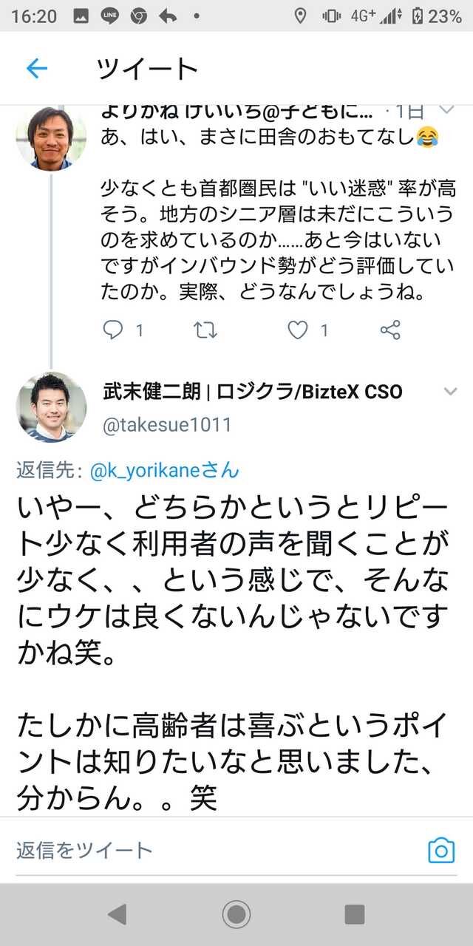Expand options chevron on よりかね's tweet
473x946 pixels.
[x=446, y=110]
